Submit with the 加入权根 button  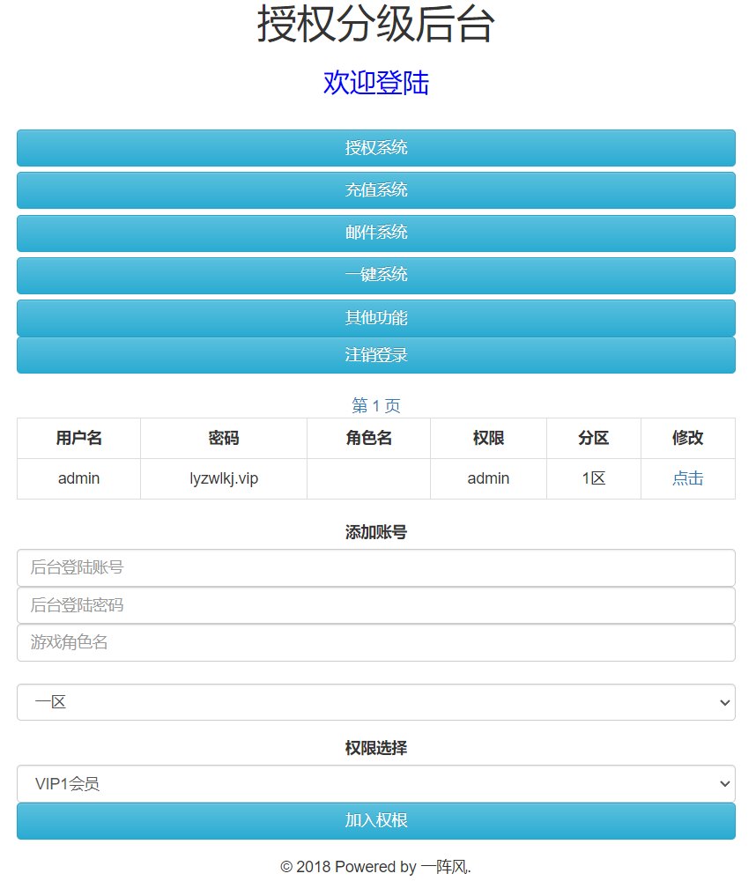click(376, 820)
